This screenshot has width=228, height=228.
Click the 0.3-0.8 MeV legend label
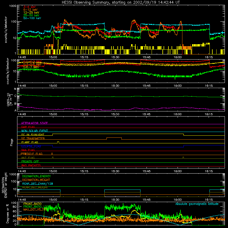[x=32, y=64]
